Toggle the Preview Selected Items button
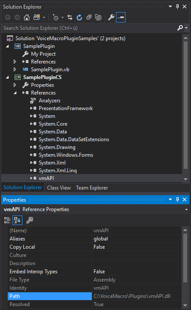The image size is (191, 310). pyautogui.click(x=121, y=17)
